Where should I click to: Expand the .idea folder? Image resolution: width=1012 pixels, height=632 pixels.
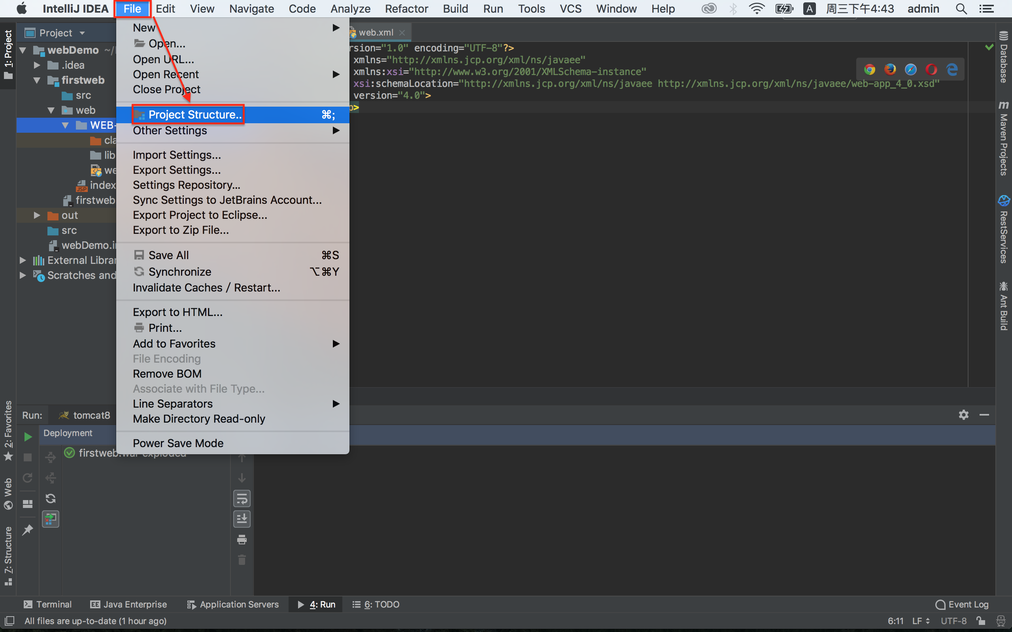(x=37, y=65)
